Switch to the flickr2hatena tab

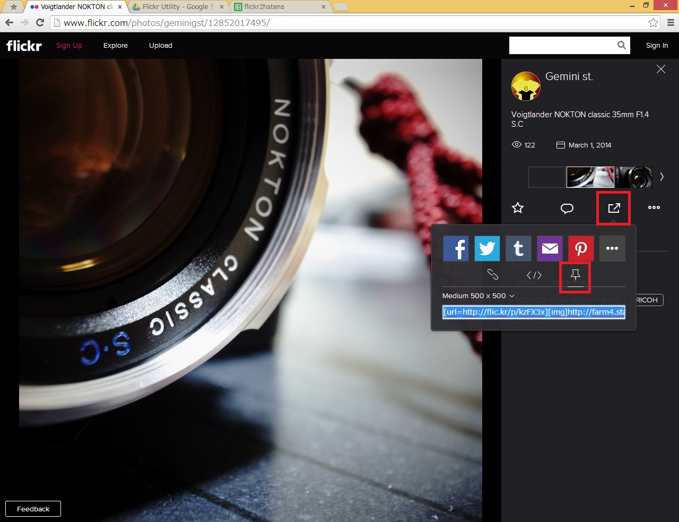tap(280, 7)
